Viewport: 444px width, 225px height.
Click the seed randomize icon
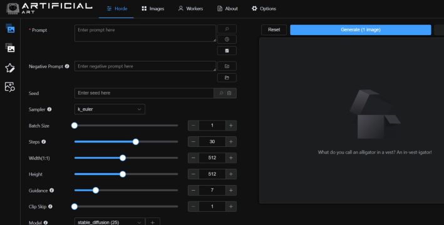[x=222, y=93]
